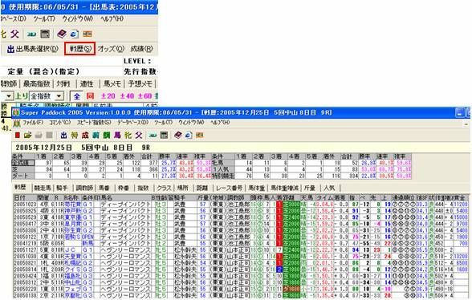Image resolution: width=472 pixels, height=300 pixels.
Task: Switch to the 適性 tab
Action: point(87,83)
